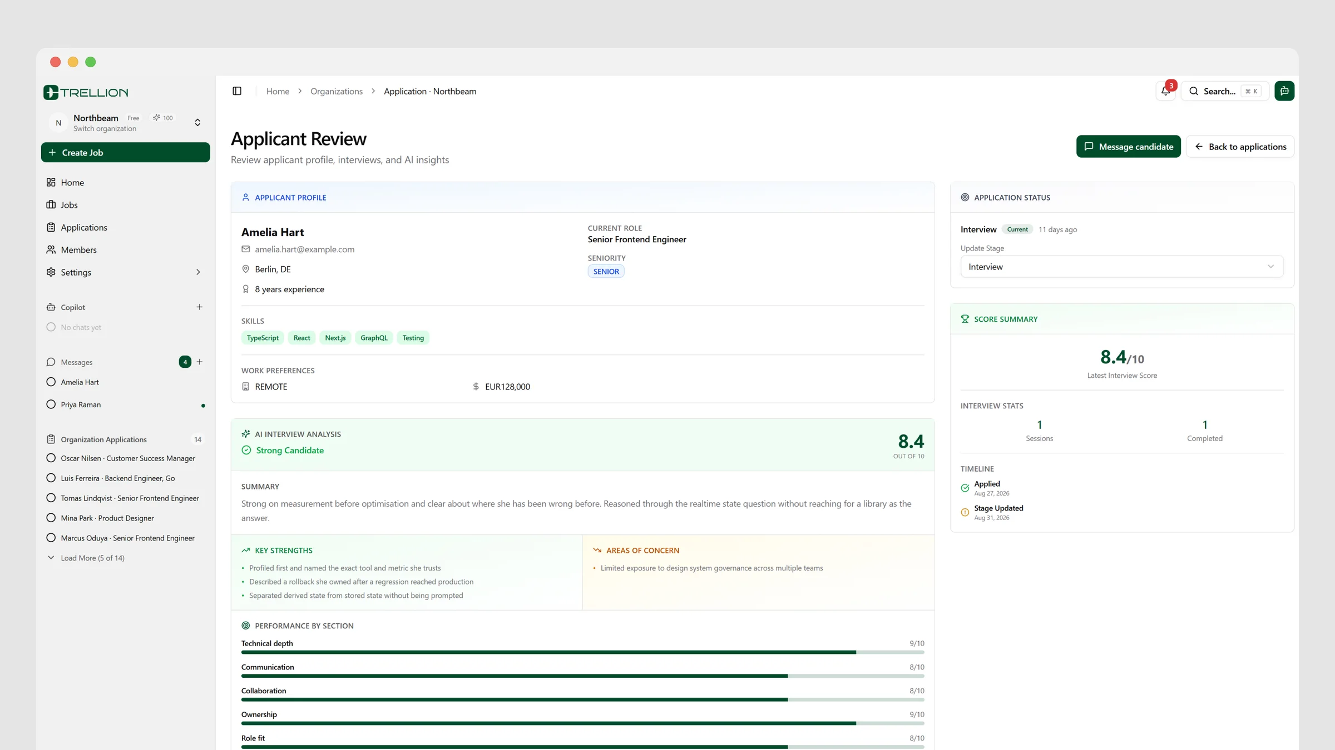Open Jobs in the sidebar
1335x750 pixels.
tap(126, 205)
